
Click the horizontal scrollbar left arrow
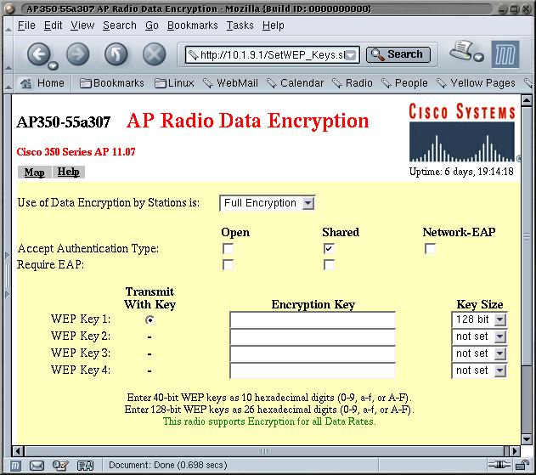(x=18, y=451)
